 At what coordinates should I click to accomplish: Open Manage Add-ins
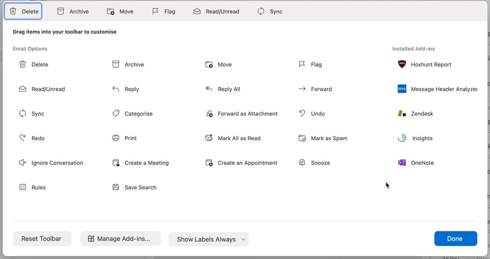click(120, 239)
